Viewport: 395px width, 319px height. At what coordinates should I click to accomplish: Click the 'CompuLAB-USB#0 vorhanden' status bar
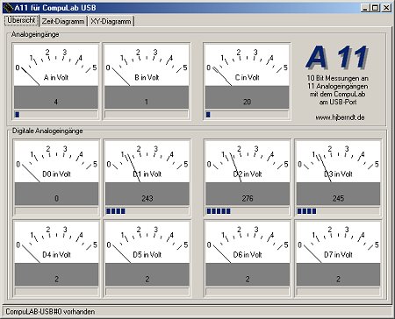[197, 311]
